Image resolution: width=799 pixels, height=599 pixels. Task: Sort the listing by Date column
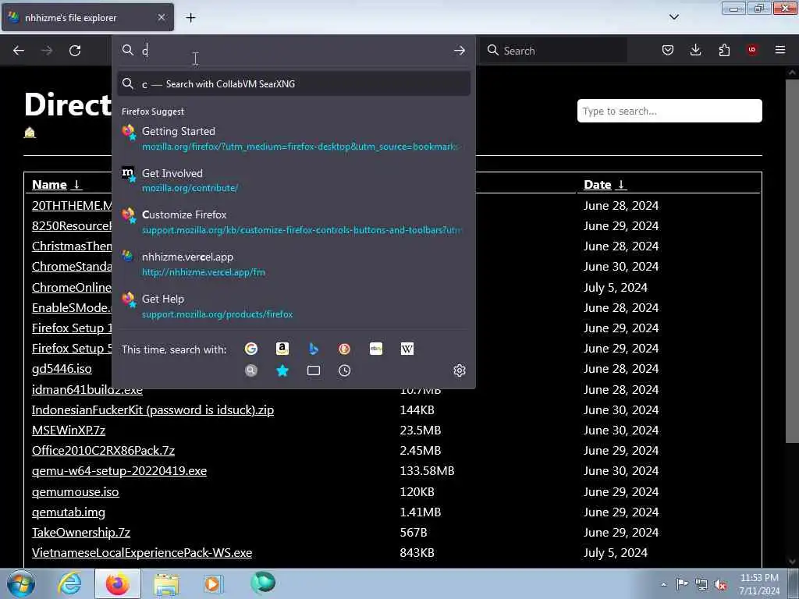coord(605,184)
